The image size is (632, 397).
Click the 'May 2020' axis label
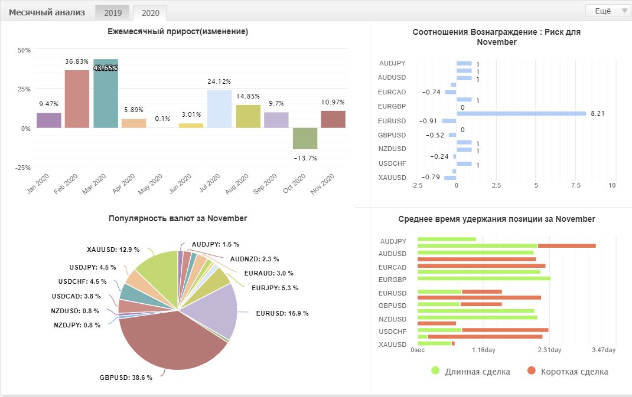pos(151,184)
